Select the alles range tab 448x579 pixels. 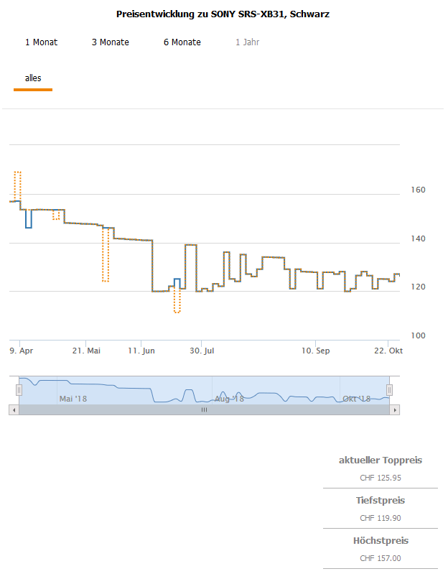33,78
